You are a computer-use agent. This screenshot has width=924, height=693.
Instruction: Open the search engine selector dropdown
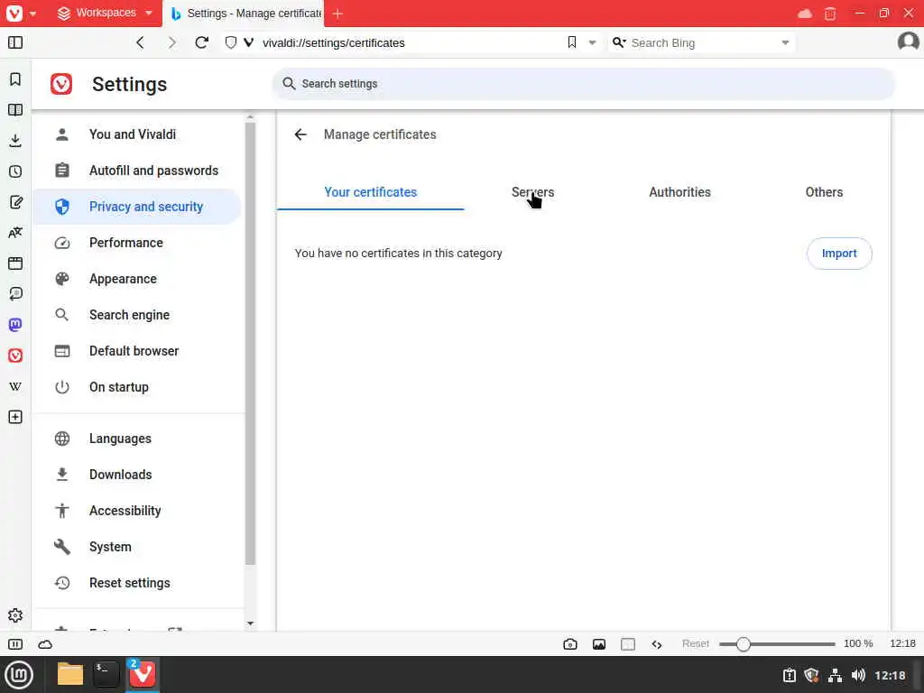pos(619,42)
